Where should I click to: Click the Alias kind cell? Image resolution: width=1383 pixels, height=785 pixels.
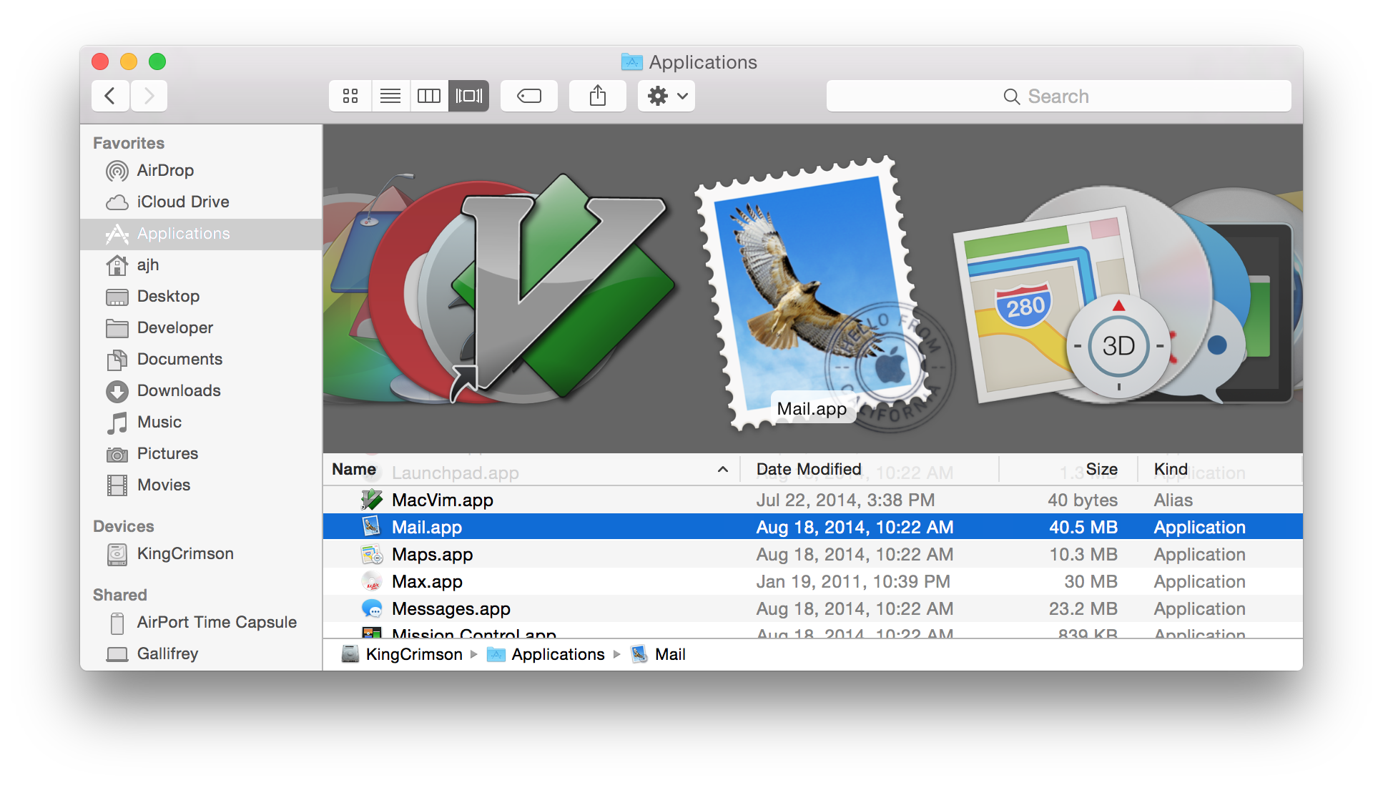(1173, 500)
